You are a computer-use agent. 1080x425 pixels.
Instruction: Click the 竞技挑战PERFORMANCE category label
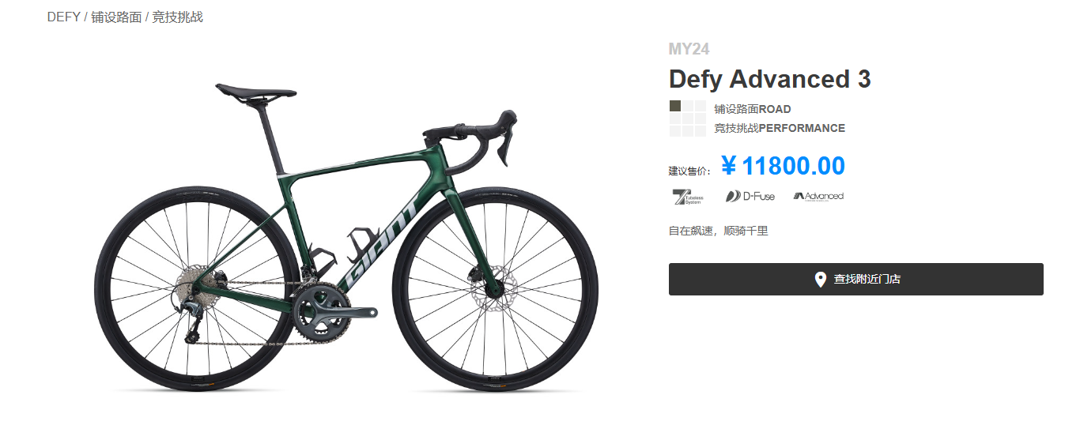779,128
